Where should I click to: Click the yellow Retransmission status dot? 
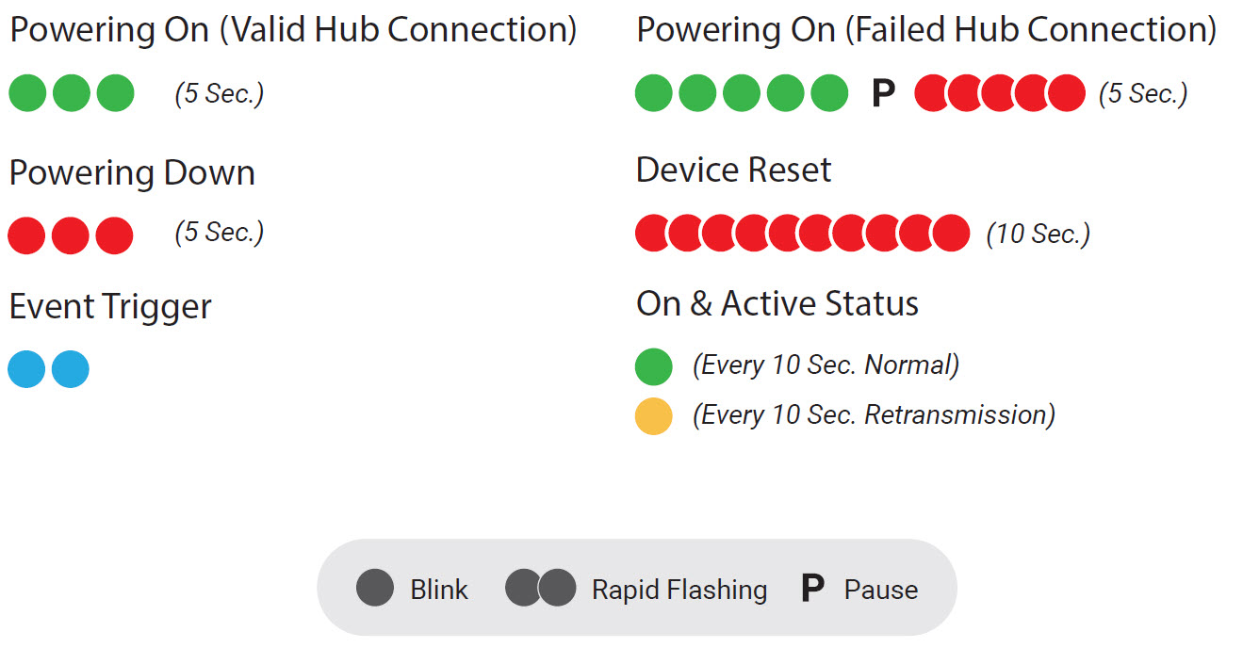click(x=654, y=416)
